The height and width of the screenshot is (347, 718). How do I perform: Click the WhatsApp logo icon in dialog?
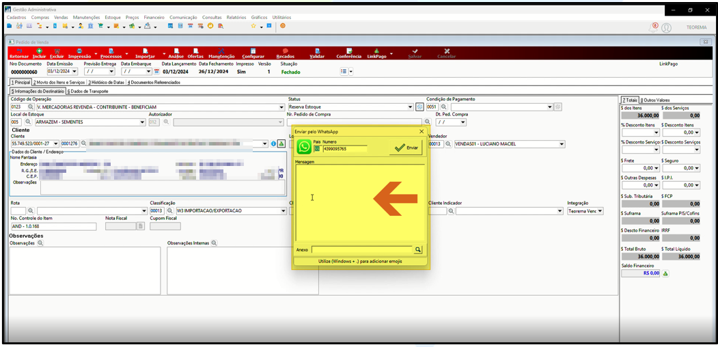[x=303, y=147]
